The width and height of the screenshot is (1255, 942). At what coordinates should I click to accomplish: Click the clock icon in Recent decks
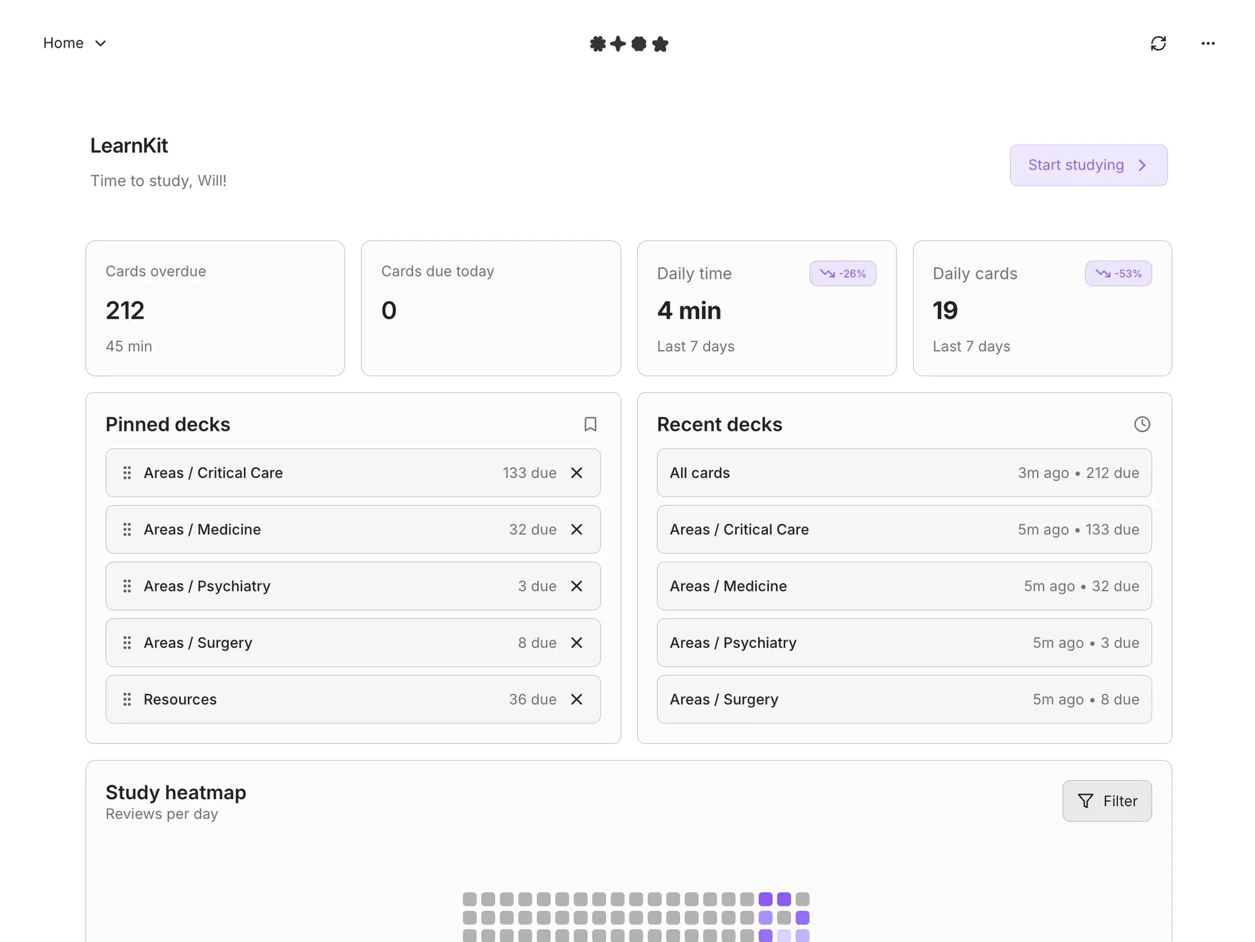pos(1142,424)
